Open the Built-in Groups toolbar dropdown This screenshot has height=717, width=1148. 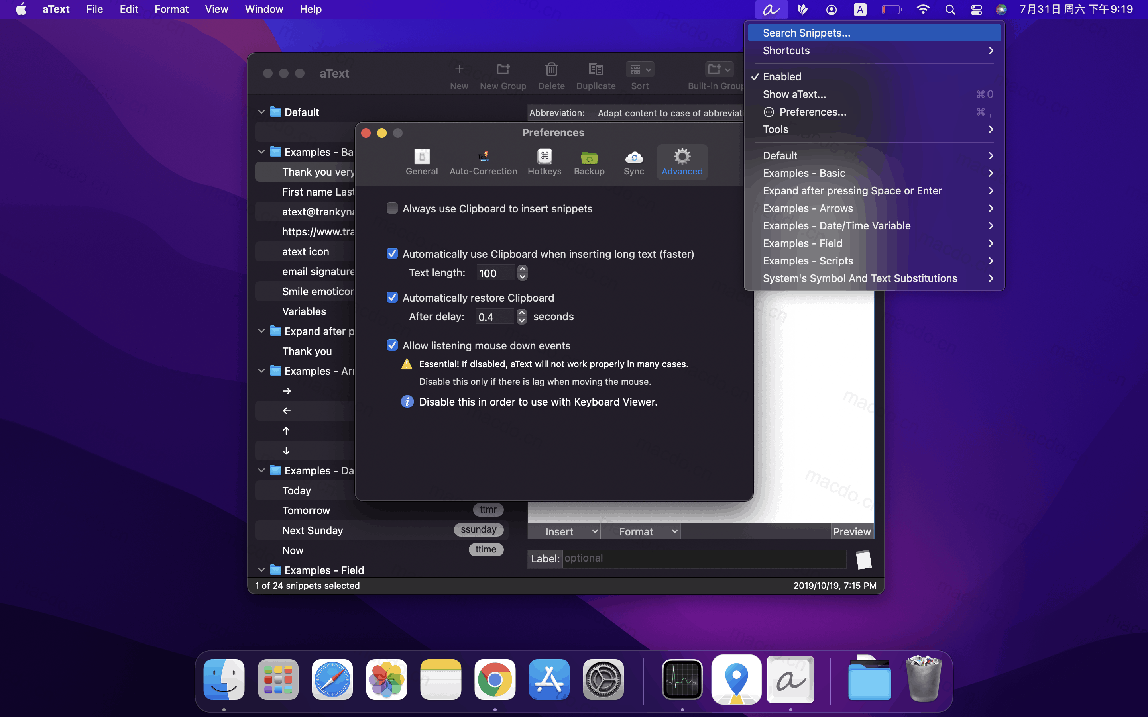[719, 70]
